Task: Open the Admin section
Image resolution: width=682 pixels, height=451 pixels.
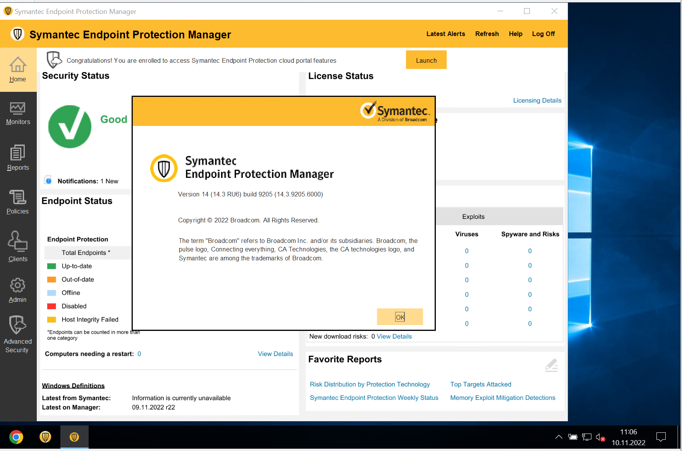Action: 18,290
